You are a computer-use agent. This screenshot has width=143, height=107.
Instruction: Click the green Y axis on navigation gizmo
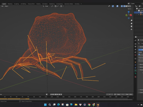coord(126,15)
